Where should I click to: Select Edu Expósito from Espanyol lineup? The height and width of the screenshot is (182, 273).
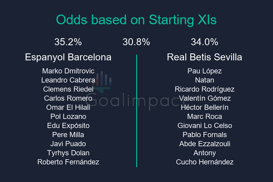point(68,126)
